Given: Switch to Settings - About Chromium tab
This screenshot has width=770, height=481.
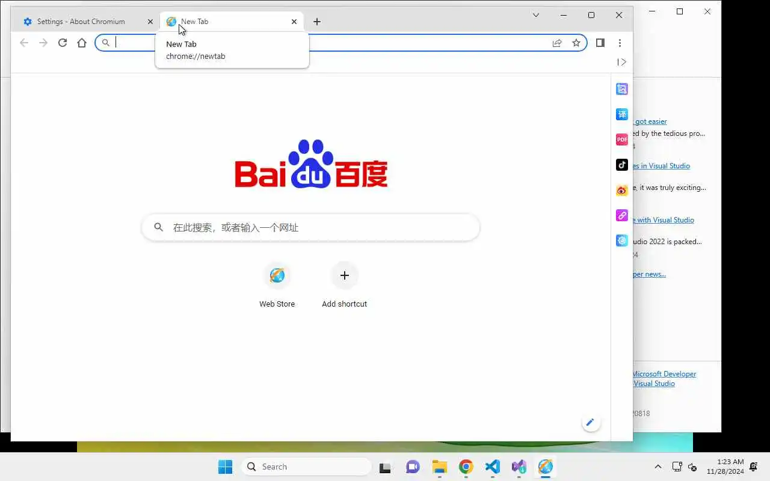Looking at the screenshot, I should (x=87, y=22).
